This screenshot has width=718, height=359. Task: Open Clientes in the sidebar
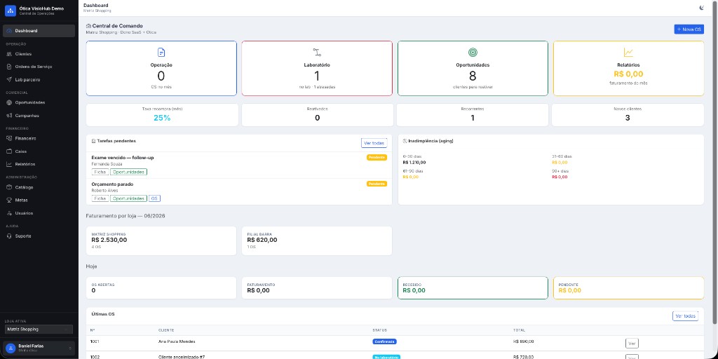tap(39, 54)
